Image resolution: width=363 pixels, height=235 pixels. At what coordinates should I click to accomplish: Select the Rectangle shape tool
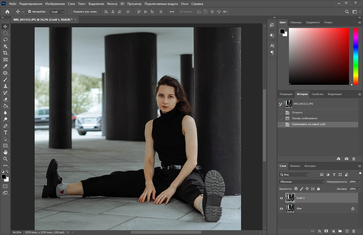(5, 146)
